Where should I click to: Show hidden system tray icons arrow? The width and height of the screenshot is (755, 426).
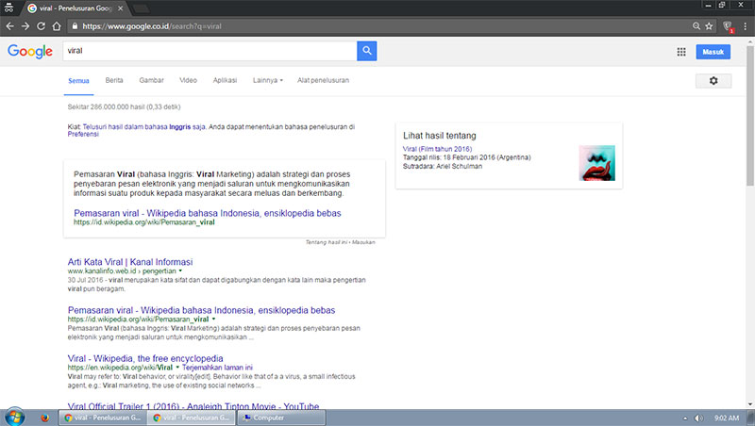pyautogui.click(x=685, y=418)
